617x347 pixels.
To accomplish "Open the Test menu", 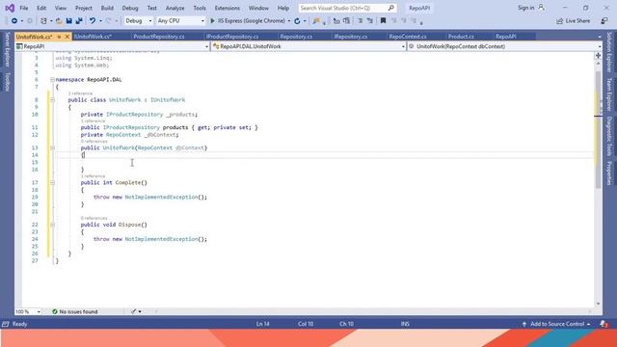I will (151, 8).
